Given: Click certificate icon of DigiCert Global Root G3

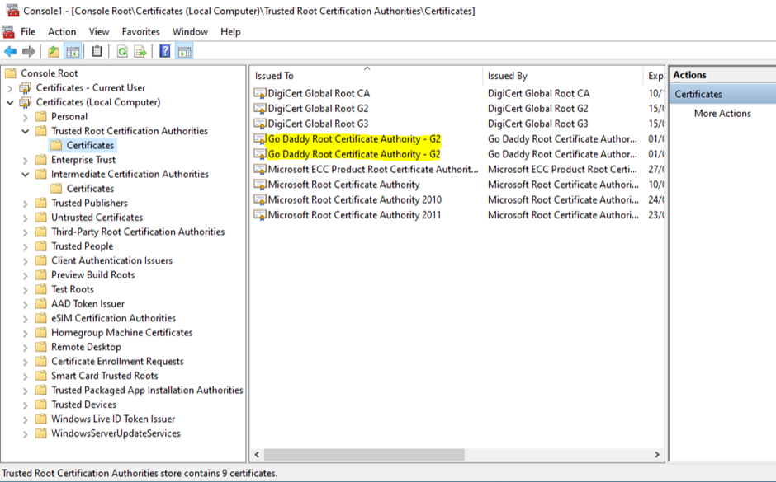Looking at the screenshot, I should coord(260,124).
